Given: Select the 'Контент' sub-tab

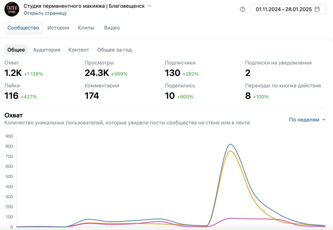Looking at the screenshot, I should pos(78,49).
